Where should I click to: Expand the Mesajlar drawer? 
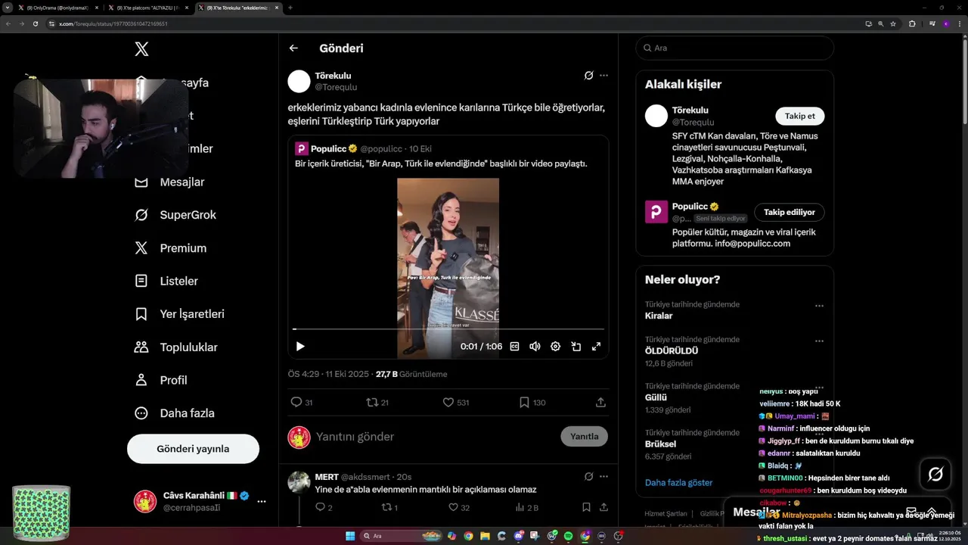tap(932, 512)
